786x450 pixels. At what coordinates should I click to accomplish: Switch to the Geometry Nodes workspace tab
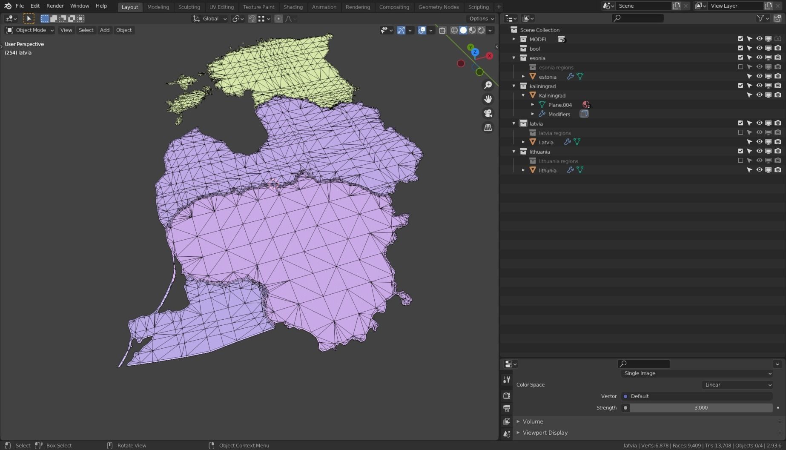point(439,7)
